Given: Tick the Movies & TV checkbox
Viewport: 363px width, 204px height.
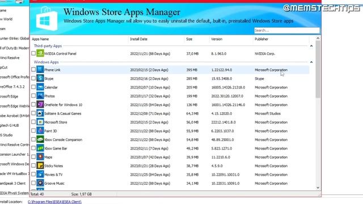Looking at the screenshot, I should (x=33, y=174).
